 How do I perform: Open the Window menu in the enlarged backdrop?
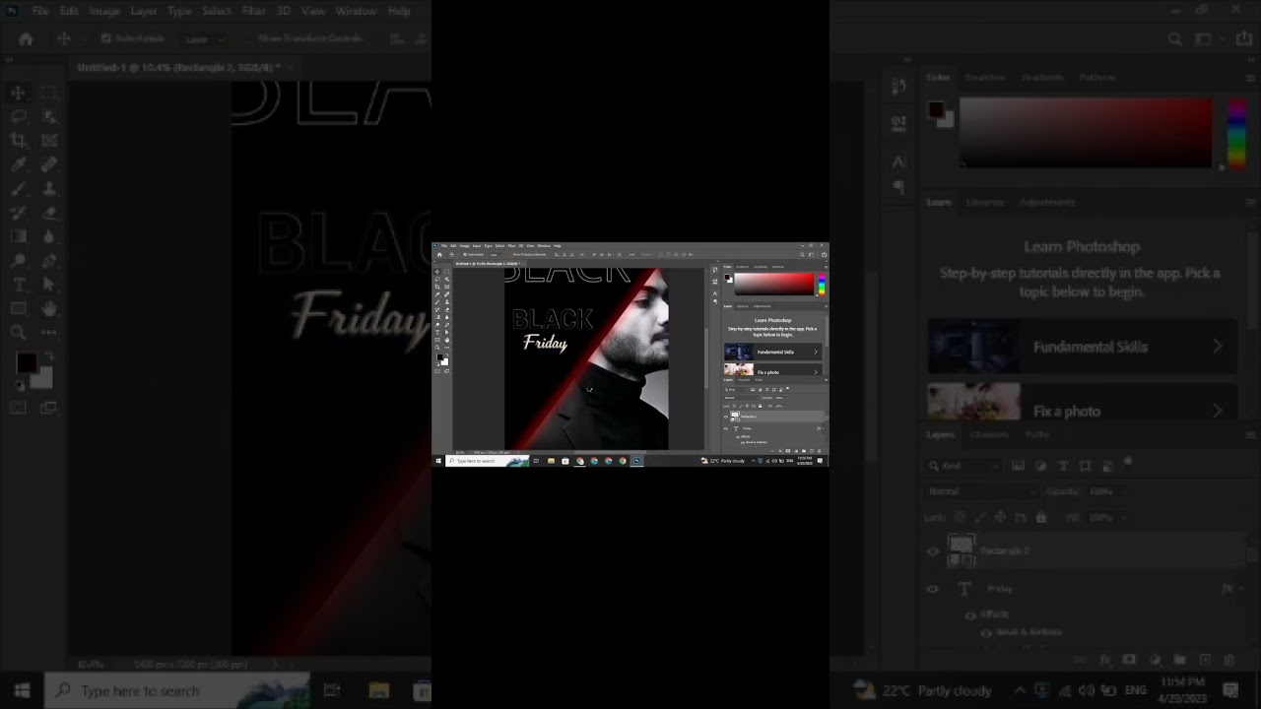pos(356,11)
